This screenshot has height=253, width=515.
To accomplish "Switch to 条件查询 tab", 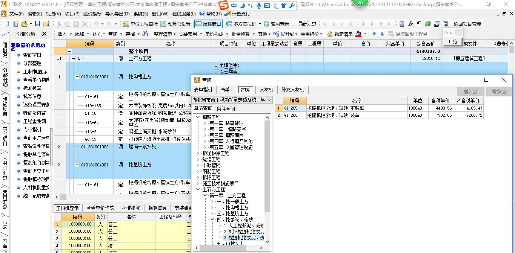I will [x=226, y=108].
